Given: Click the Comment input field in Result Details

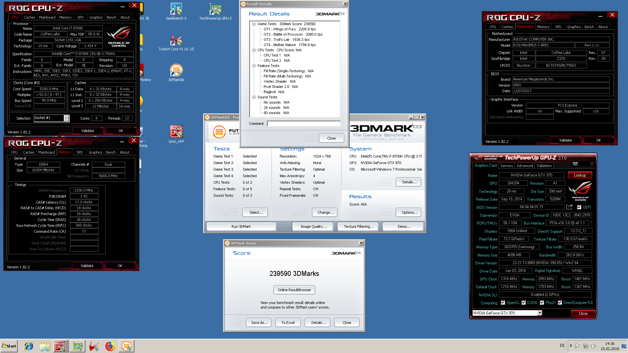Looking at the screenshot, I should pyautogui.click(x=304, y=124).
